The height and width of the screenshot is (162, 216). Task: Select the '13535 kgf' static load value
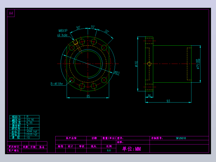point(31,134)
